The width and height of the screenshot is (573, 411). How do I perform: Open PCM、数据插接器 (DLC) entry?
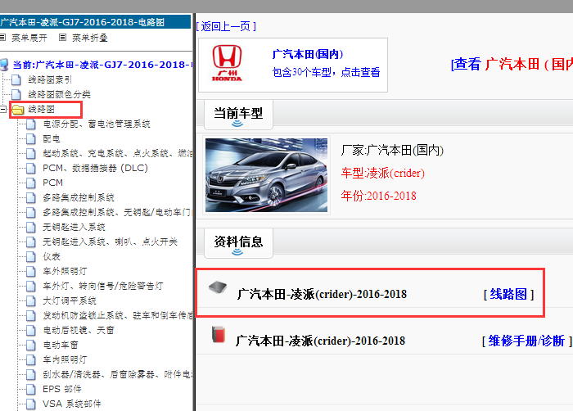point(96,168)
